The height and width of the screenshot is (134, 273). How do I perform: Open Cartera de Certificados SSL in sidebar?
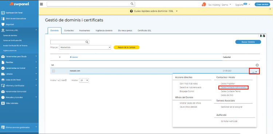(x=12, y=41)
